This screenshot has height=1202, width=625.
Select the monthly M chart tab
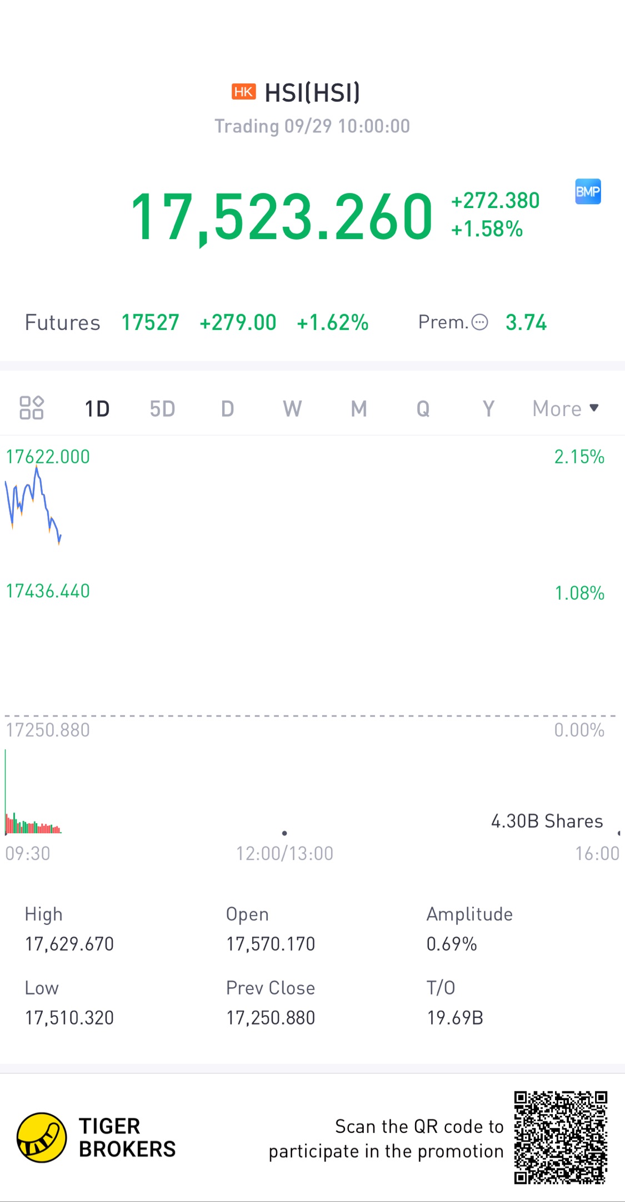358,409
